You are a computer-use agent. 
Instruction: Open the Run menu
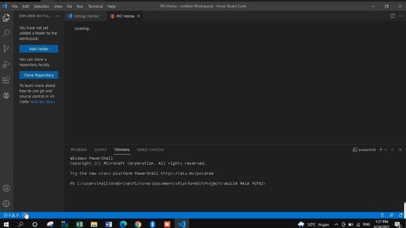point(80,6)
